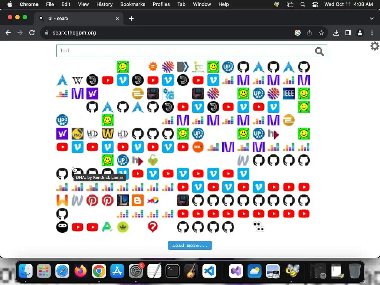Screen dimensions: 380x285
Task: Open the Trash in the Dock
Action: 354,271
